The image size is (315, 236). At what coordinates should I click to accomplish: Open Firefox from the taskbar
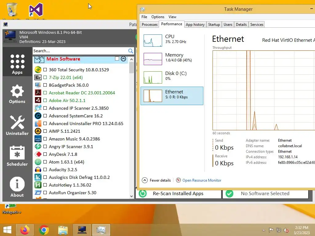[x=25, y=230]
